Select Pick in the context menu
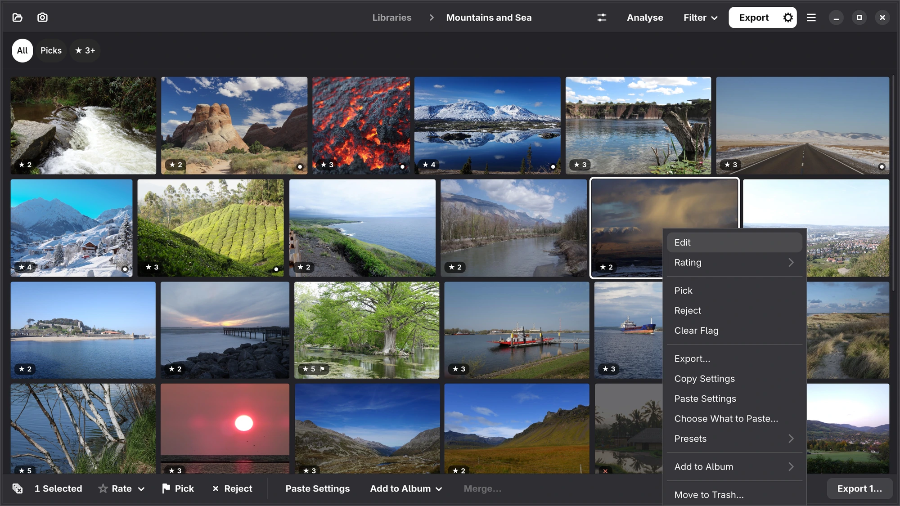This screenshot has width=900, height=506. coord(734,291)
